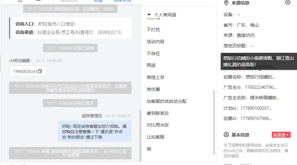Click the 咨询入口 未知 info line

tap(45, 24)
